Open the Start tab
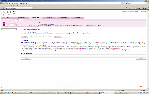 pos(8,18)
